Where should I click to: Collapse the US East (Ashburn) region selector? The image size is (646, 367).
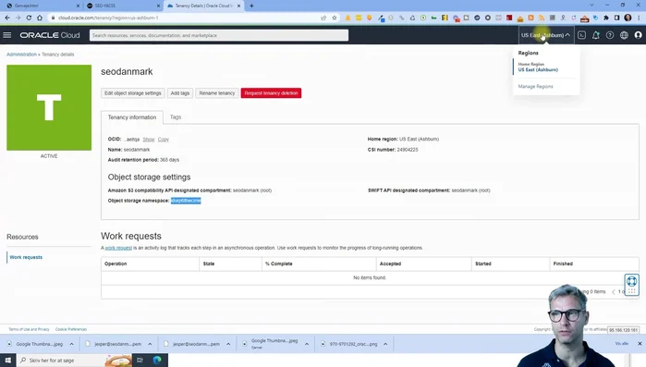pos(545,35)
